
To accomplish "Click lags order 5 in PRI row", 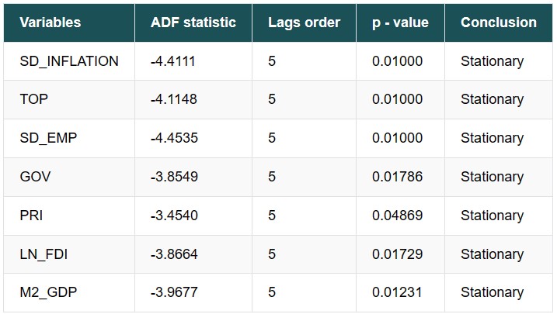I will (x=272, y=216).
